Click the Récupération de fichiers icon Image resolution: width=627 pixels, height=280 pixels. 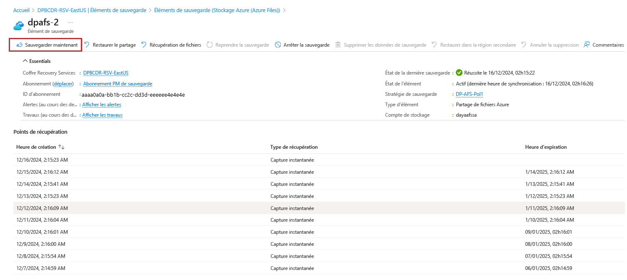click(144, 45)
